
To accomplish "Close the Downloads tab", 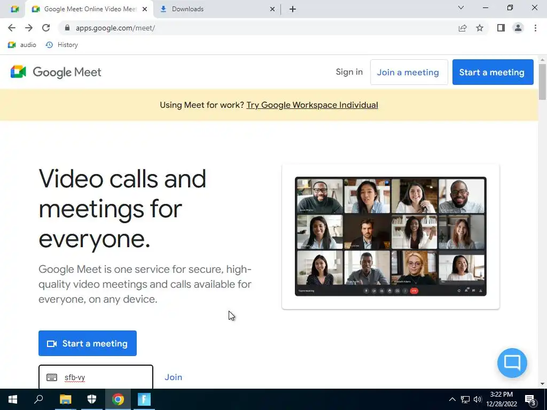I will coord(272,9).
